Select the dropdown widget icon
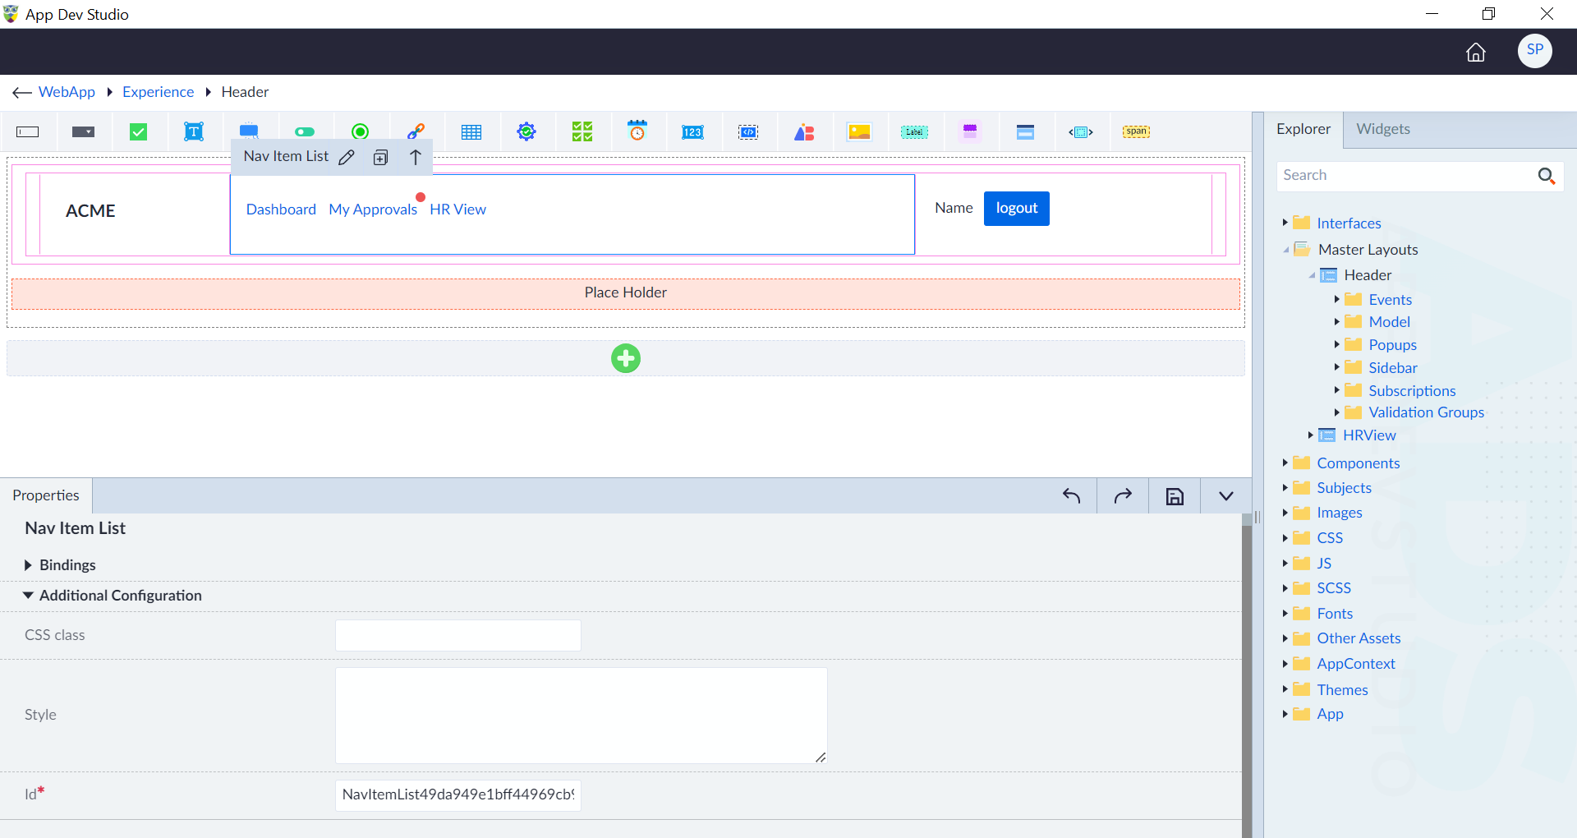This screenshot has height=838, width=1577. 83,132
